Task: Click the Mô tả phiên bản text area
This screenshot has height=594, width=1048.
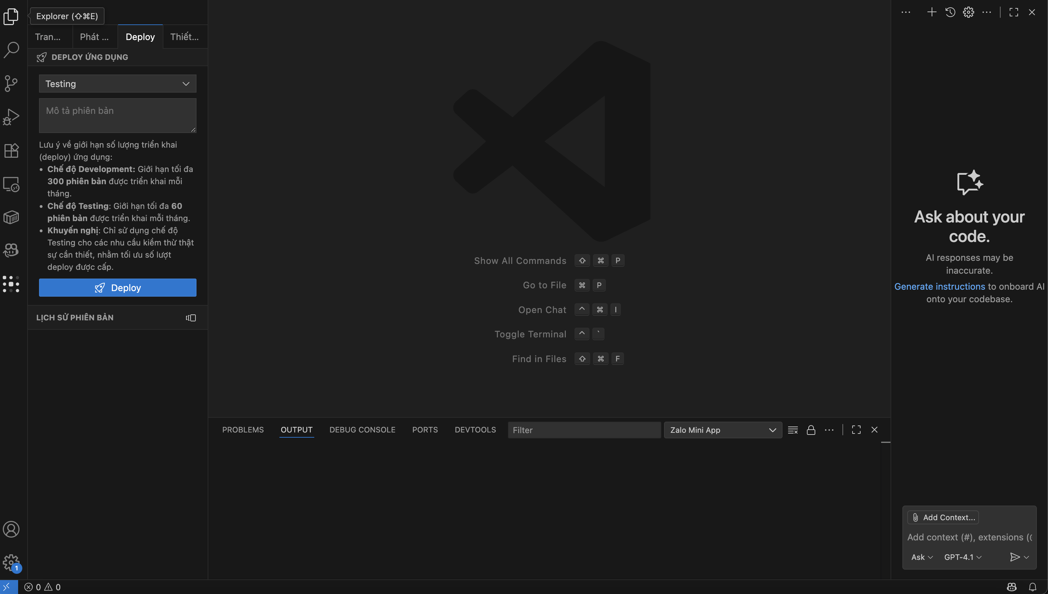Action: coord(117,116)
